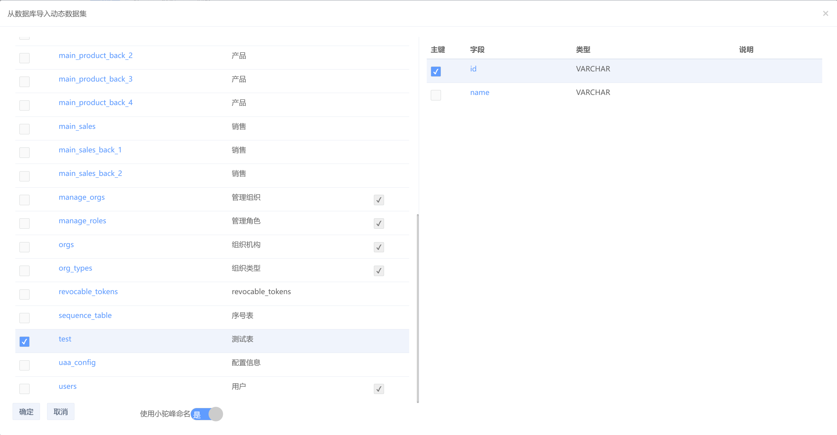This screenshot has width=837, height=435.
Task: Click the id field link
Action: (473, 69)
